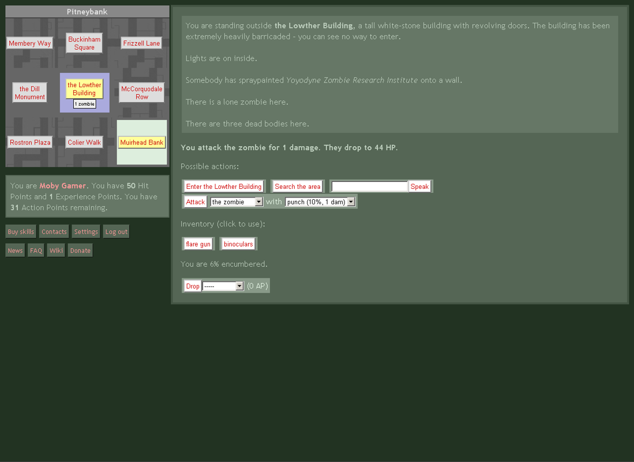This screenshot has width=634, height=462.
Task: Open the attack target dropdown
Action: pyautogui.click(x=237, y=202)
